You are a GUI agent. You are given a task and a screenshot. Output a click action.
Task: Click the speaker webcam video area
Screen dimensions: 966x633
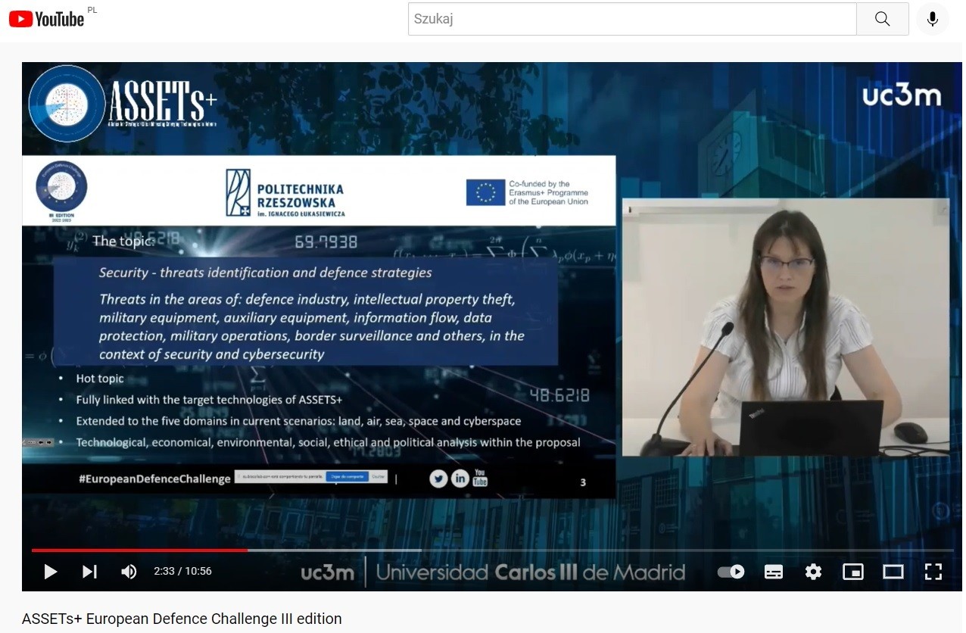[x=785, y=327]
